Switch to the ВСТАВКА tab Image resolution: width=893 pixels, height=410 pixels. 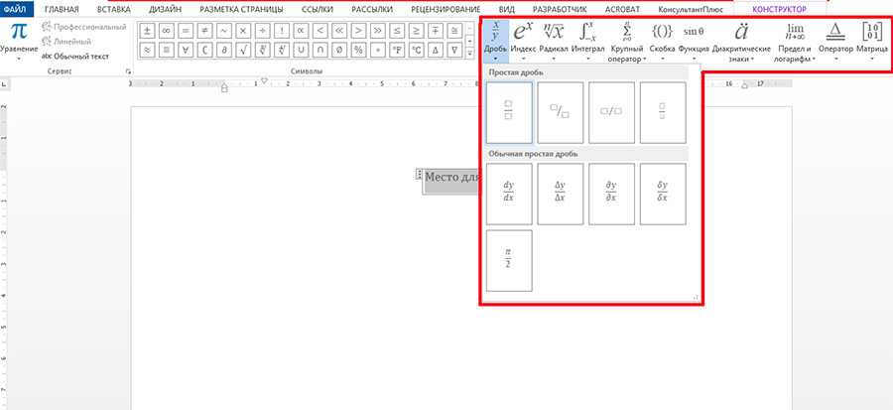click(114, 9)
